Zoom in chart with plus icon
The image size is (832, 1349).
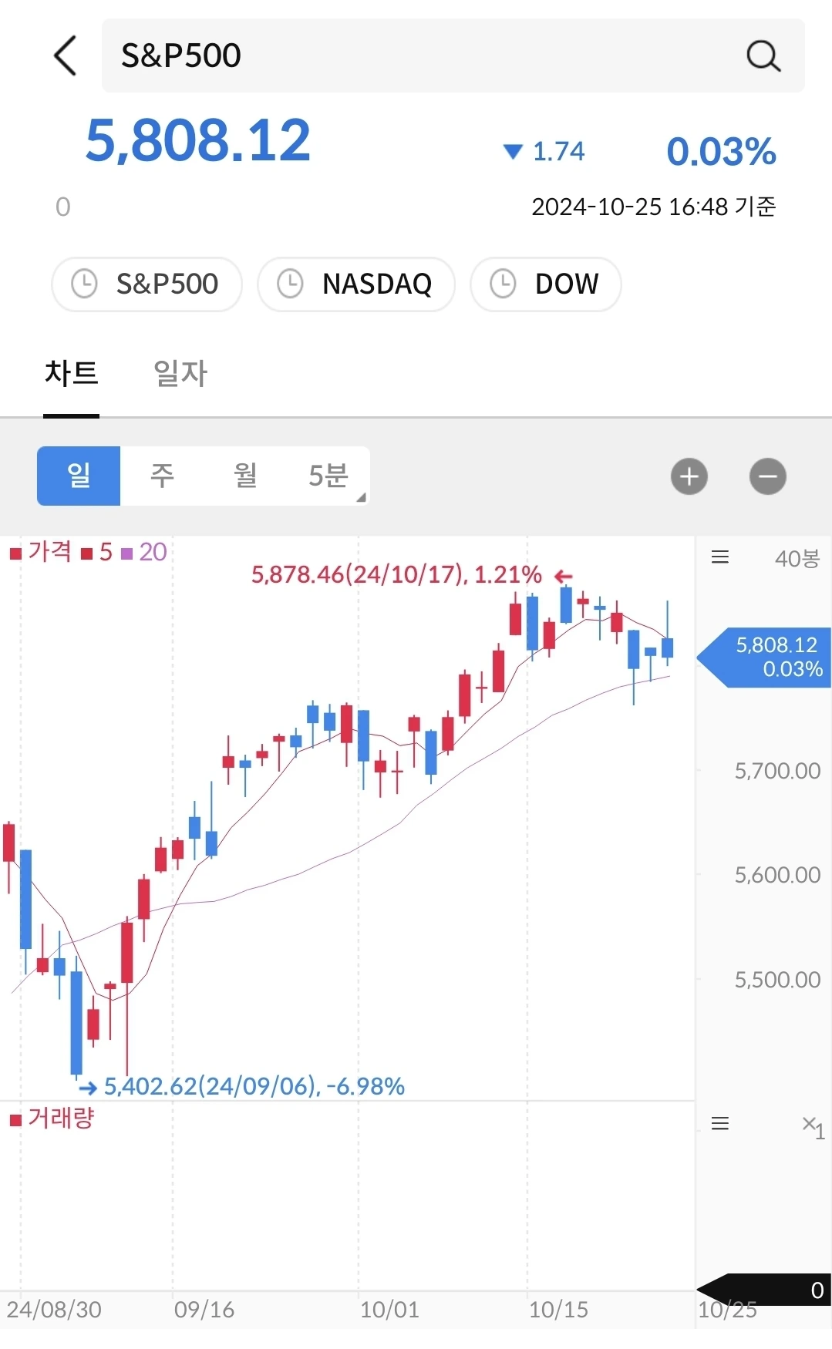(x=689, y=476)
